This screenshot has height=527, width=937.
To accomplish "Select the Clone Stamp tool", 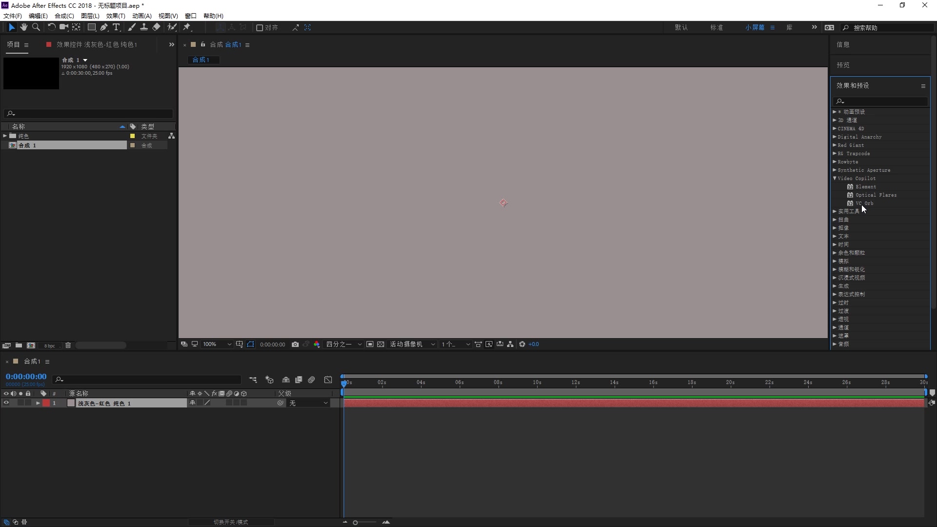I will (144, 27).
